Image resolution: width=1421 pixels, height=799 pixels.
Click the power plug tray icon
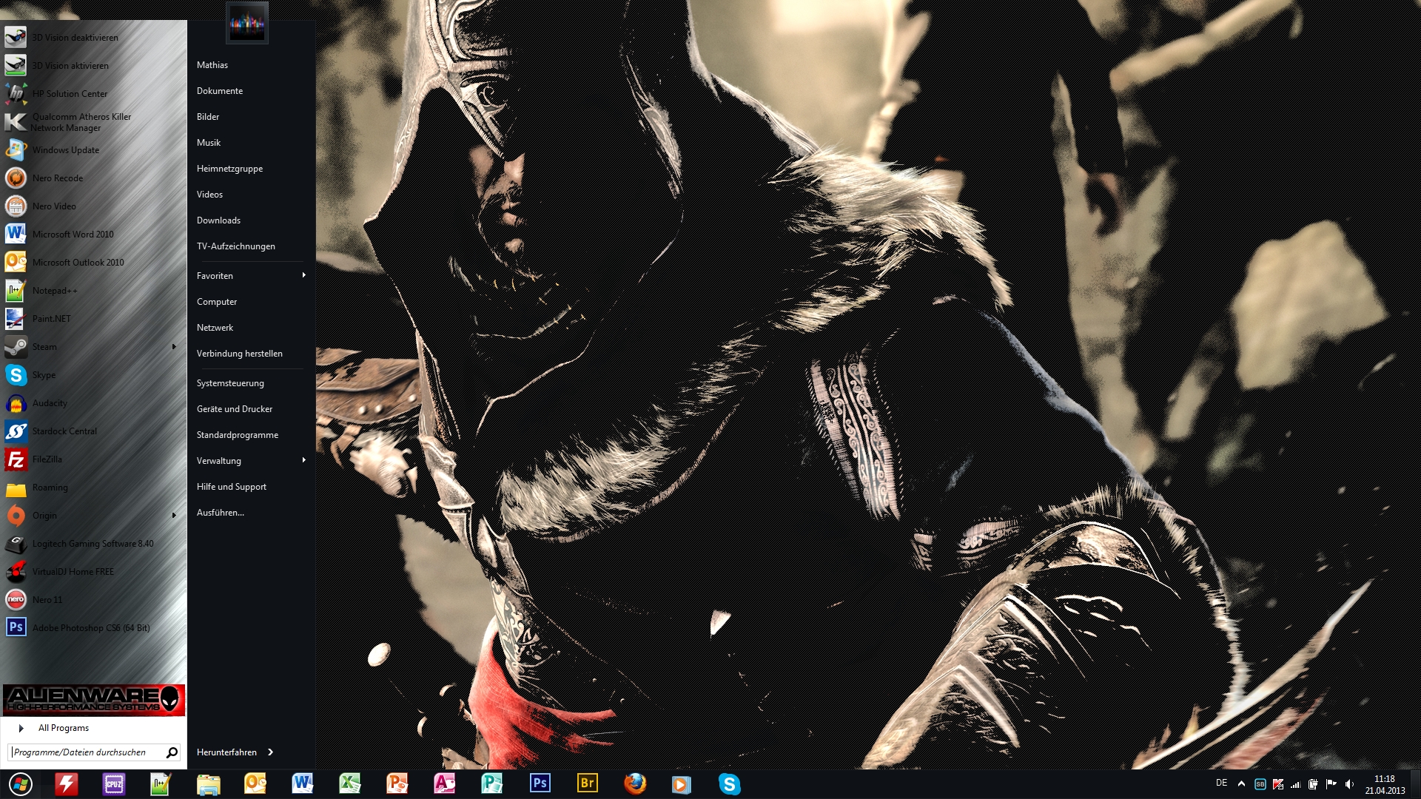(1314, 784)
